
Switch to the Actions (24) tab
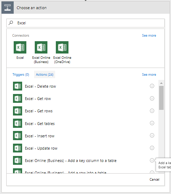45,75
